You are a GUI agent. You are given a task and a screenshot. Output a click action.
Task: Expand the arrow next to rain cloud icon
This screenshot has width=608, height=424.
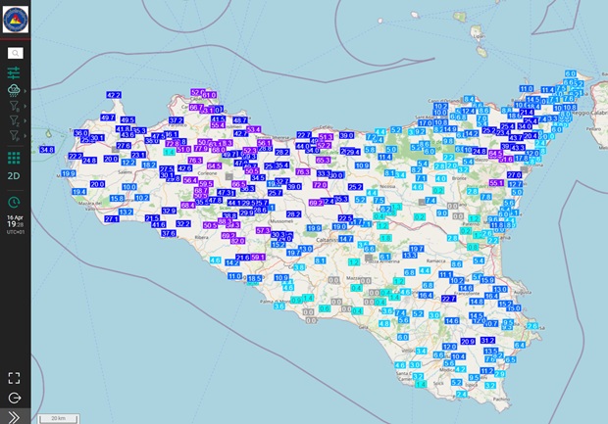[x=25, y=90]
